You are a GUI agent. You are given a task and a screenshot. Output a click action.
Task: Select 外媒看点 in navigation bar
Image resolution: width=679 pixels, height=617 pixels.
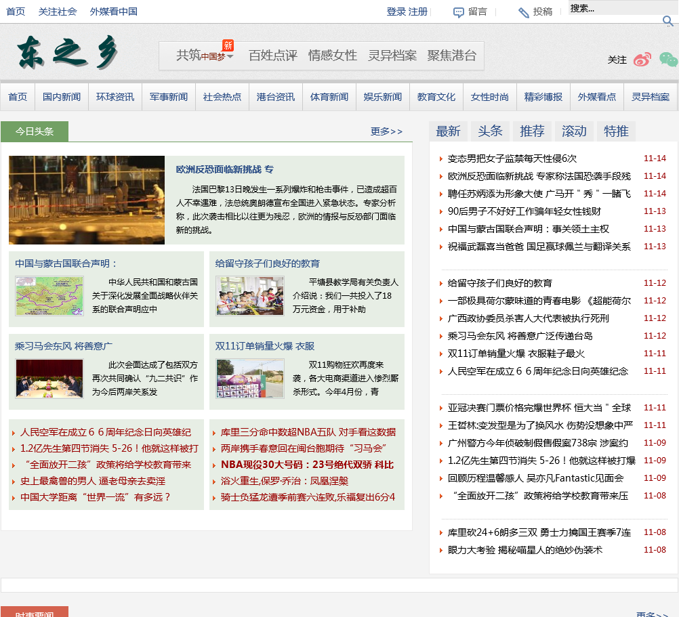click(597, 97)
